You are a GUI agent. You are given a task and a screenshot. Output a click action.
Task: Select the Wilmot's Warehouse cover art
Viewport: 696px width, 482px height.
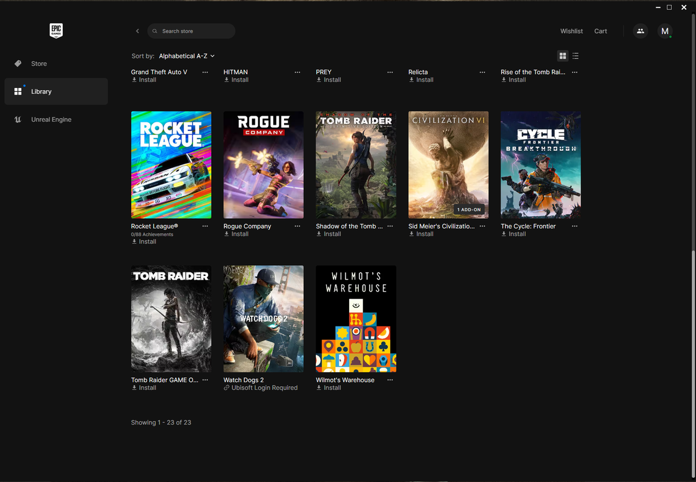pos(356,319)
